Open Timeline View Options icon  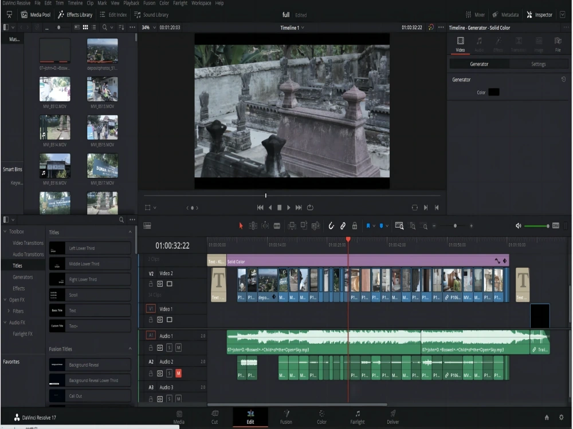(147, 226)
